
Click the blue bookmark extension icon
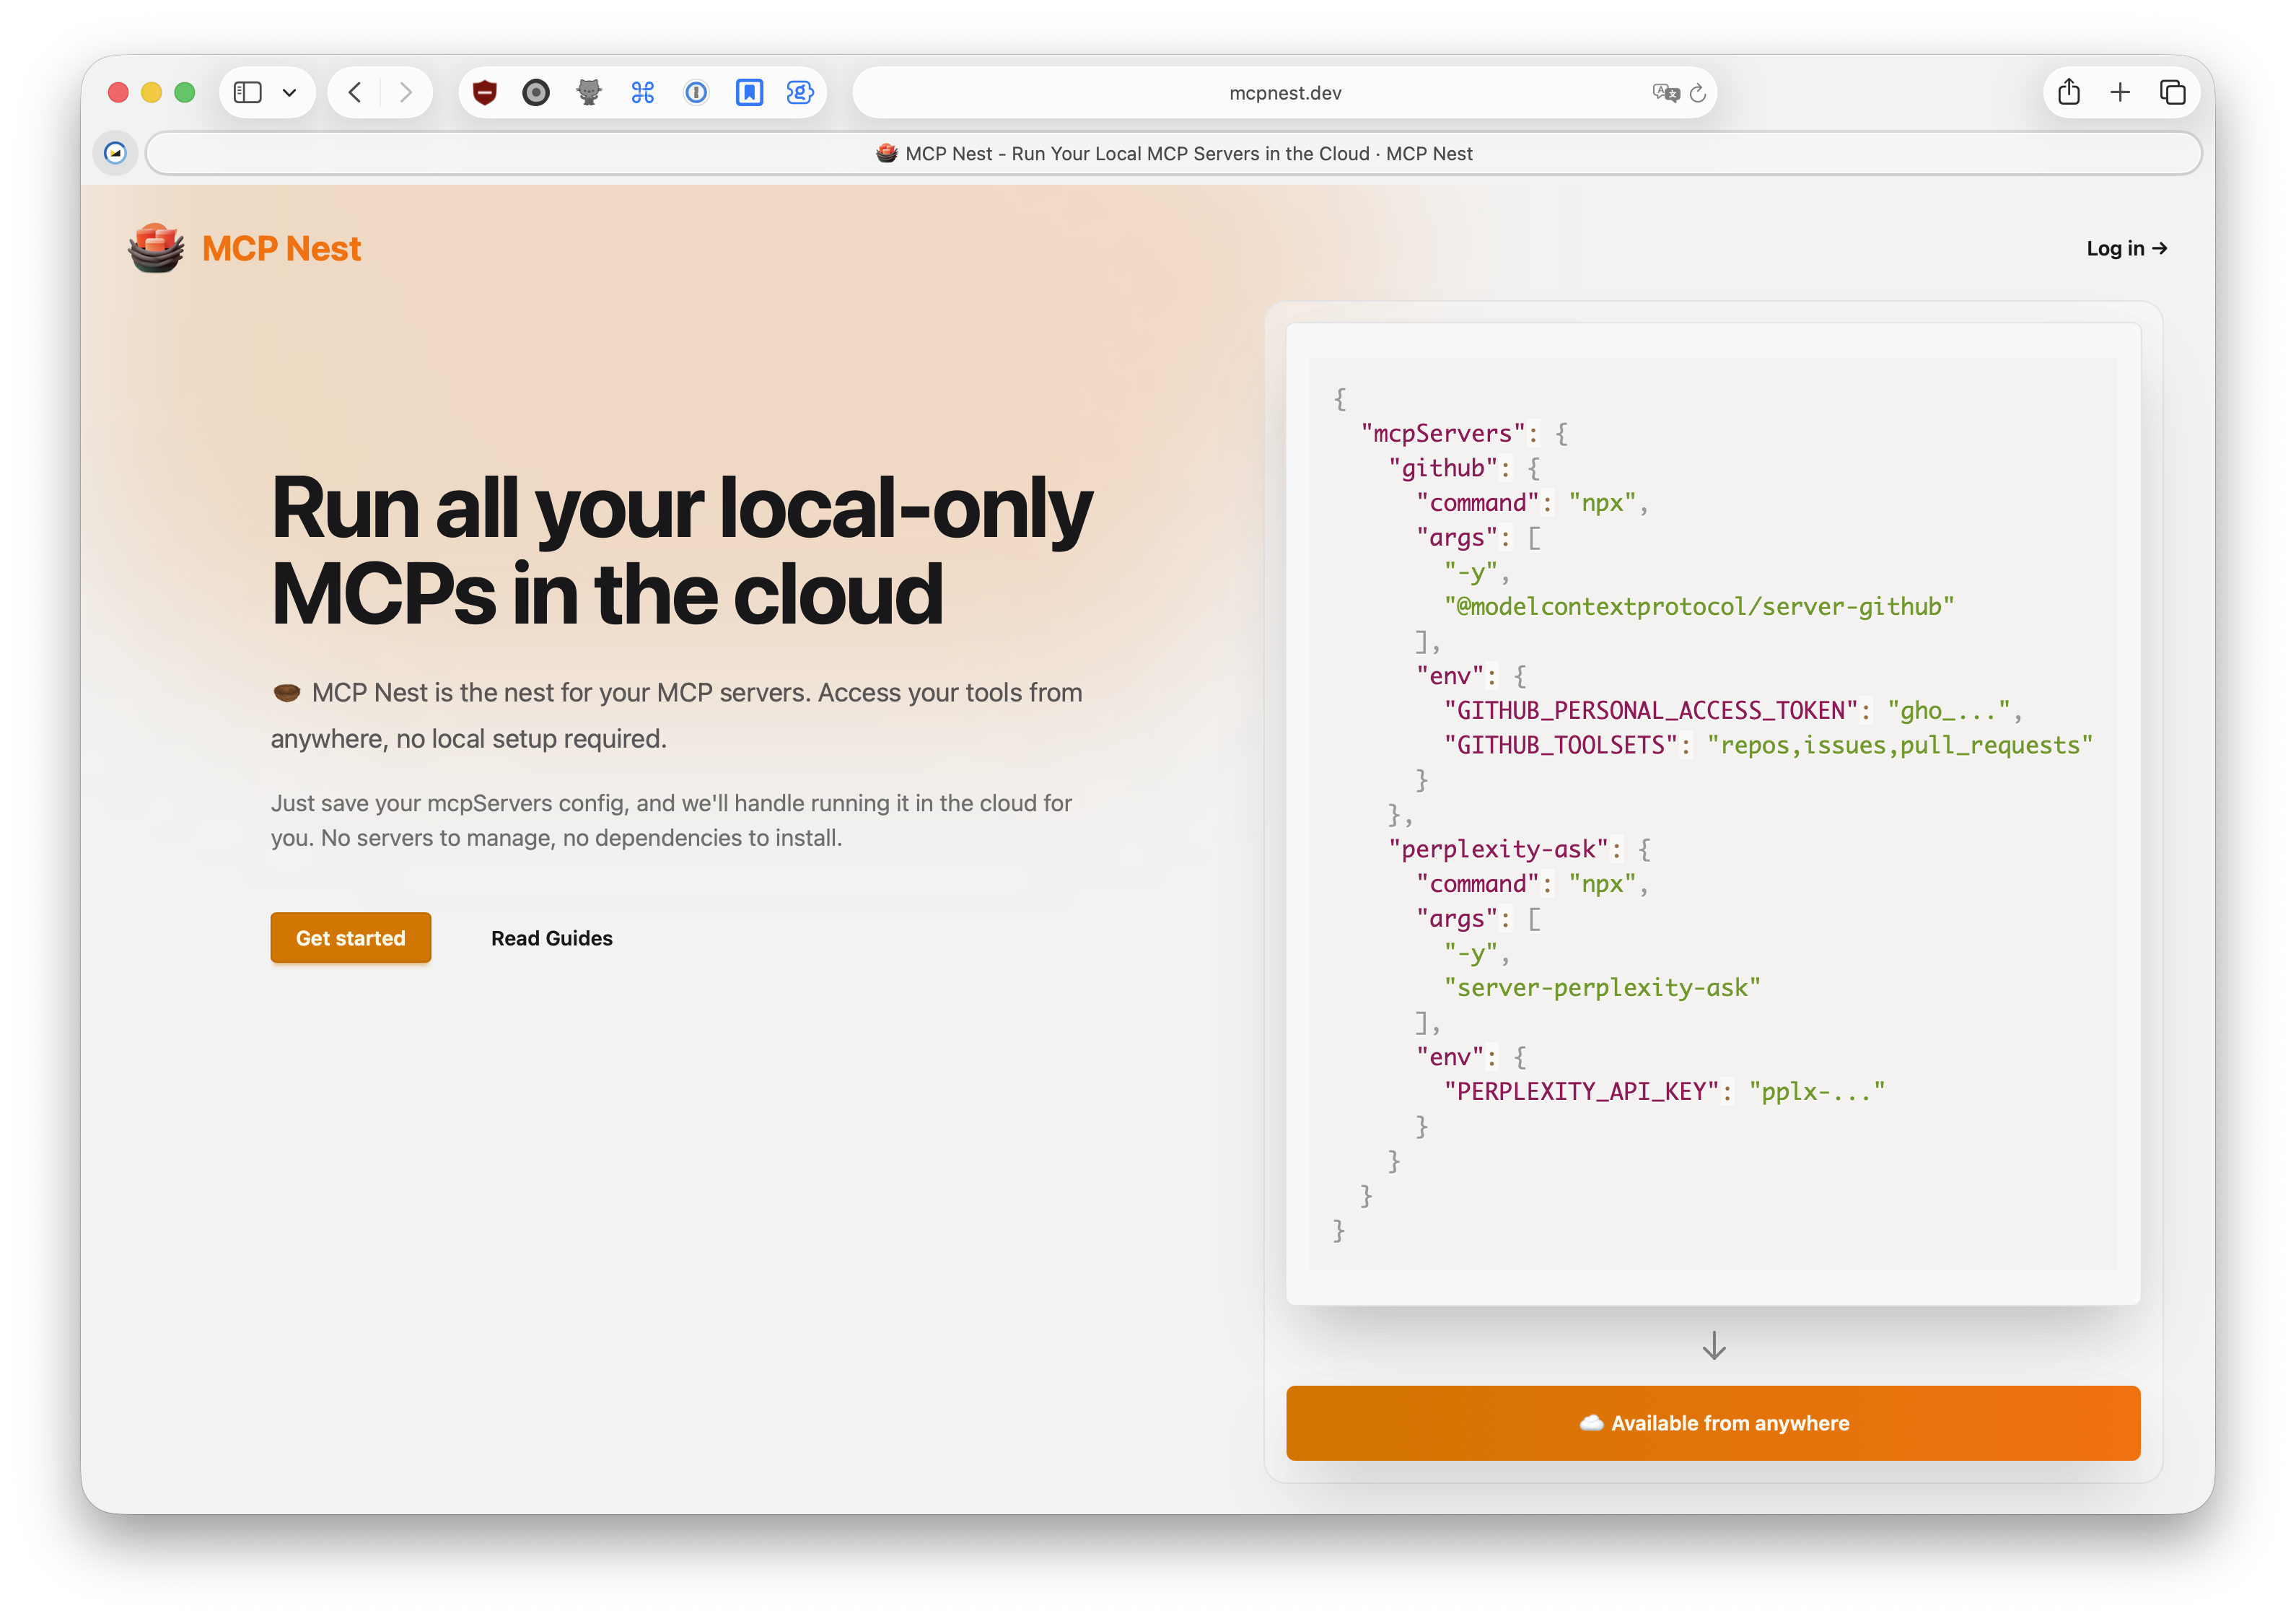[750, 92]
